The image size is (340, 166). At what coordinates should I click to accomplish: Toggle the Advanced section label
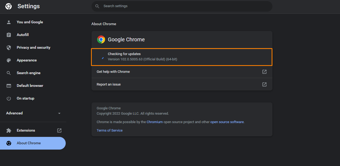(14, 113)
